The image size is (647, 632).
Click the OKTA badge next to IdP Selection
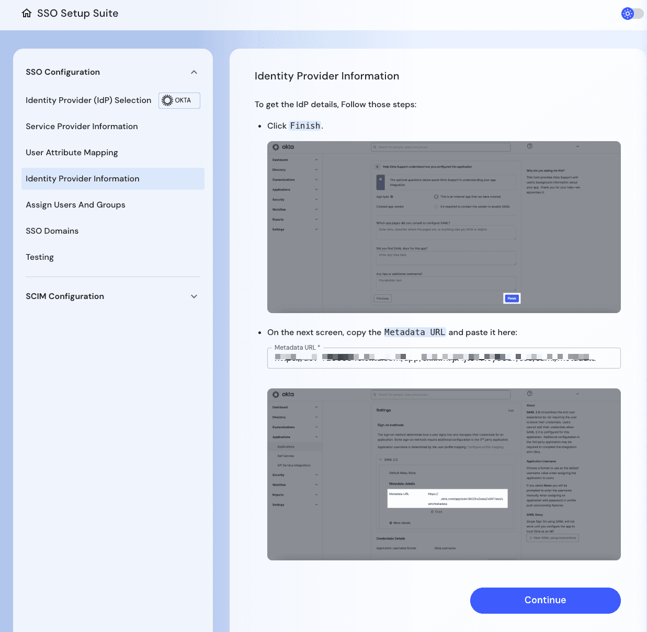pyautogui.click(x=179, y=100)
